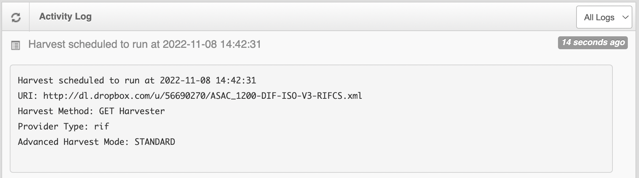Collapse the Harvest scheduled log entry title
Screen dimensions: 639x178
(x=145, y=44)
